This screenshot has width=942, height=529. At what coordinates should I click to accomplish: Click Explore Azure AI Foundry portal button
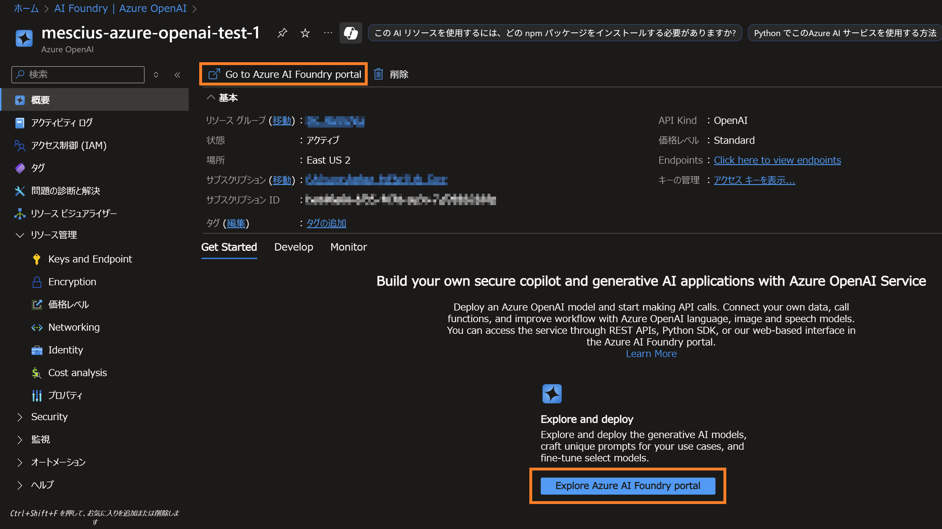pyautogui.click(x=628, y=486)
